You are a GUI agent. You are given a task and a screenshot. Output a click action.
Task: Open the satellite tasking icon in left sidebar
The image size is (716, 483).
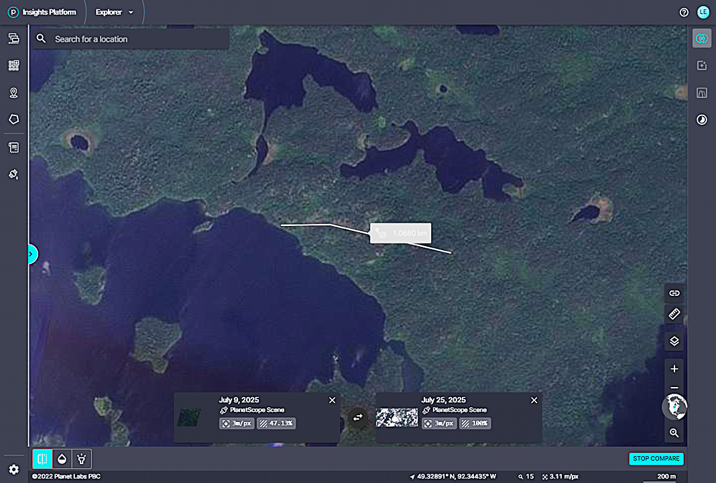(13, 174)
